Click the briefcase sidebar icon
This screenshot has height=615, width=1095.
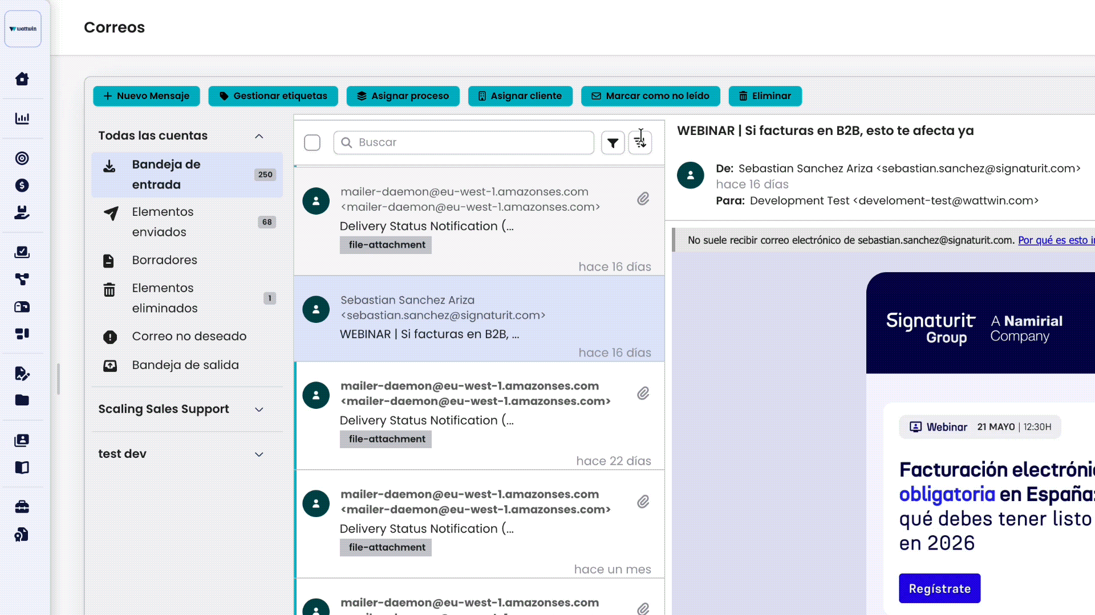tap(22, 507)
